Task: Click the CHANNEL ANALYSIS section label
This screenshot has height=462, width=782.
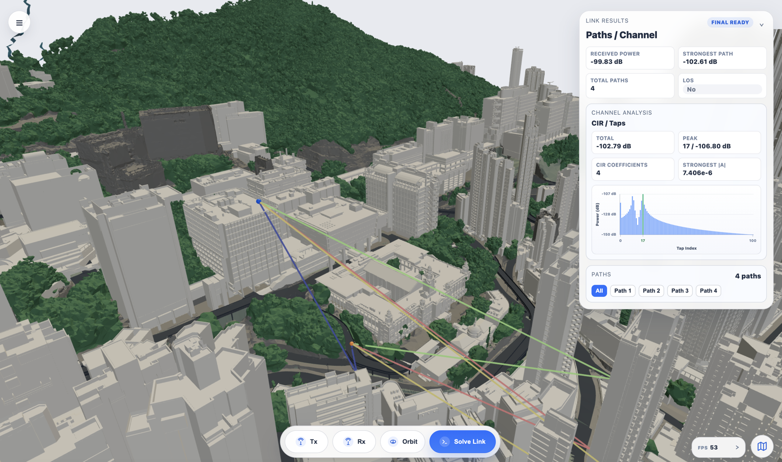Action: [x=622, y=113]
